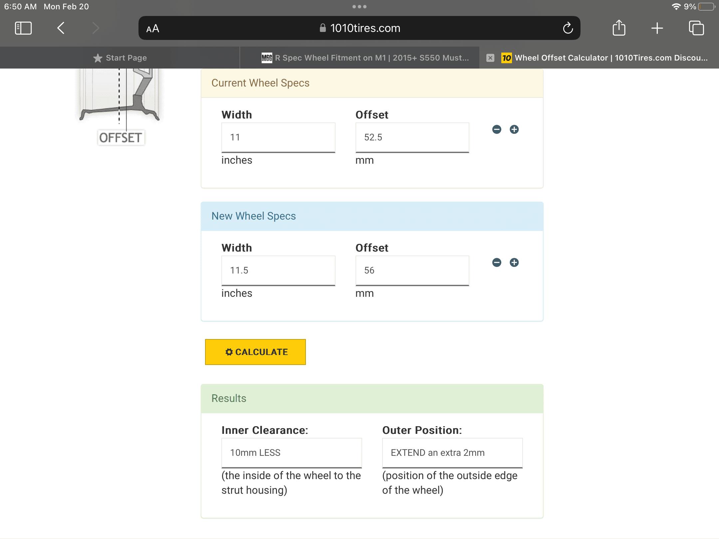Select the Outer Position result field
The height and width of the screenshot is (539, 719).
(x=452, y=453)
